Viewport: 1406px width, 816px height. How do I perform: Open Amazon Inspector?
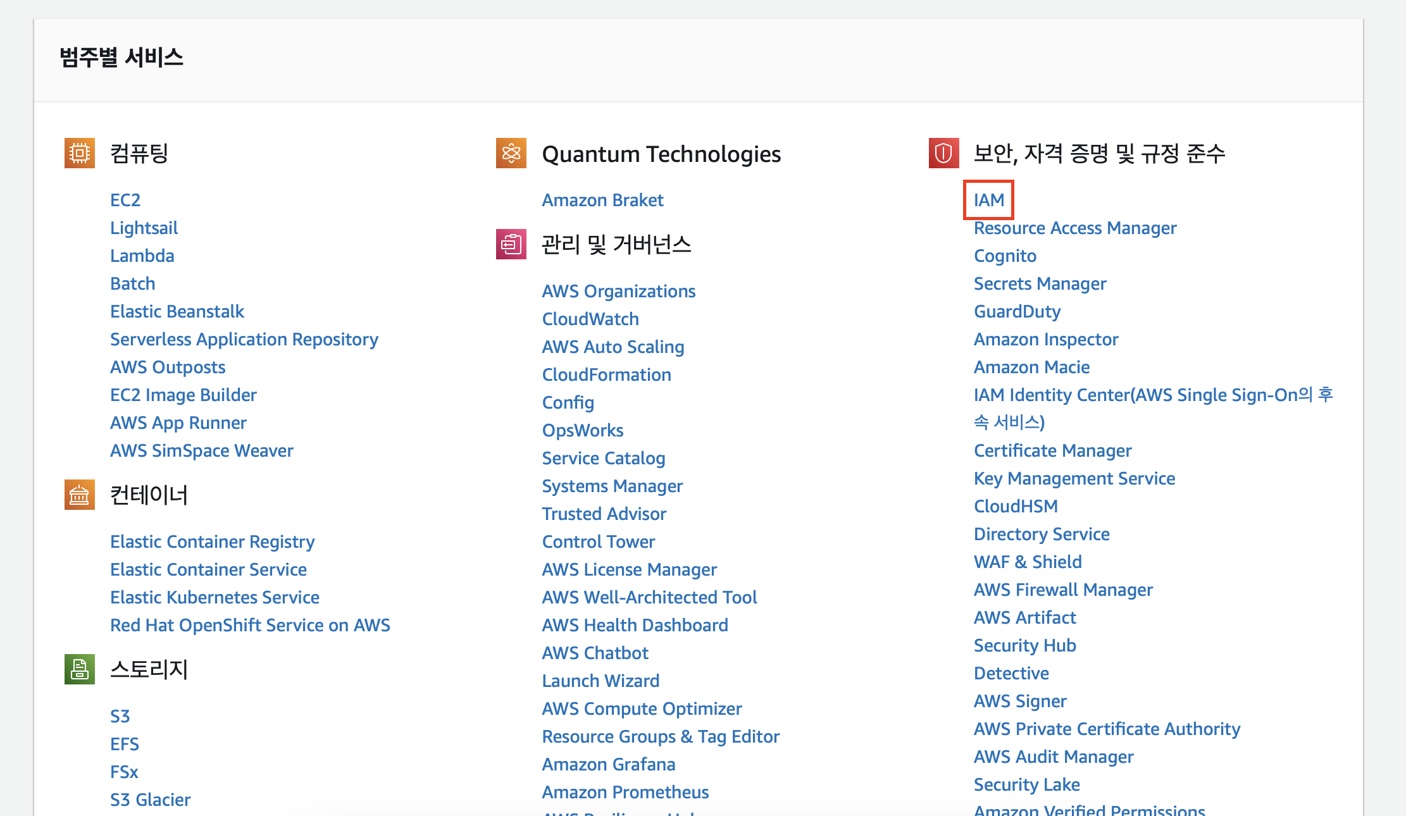point(1046,340)
